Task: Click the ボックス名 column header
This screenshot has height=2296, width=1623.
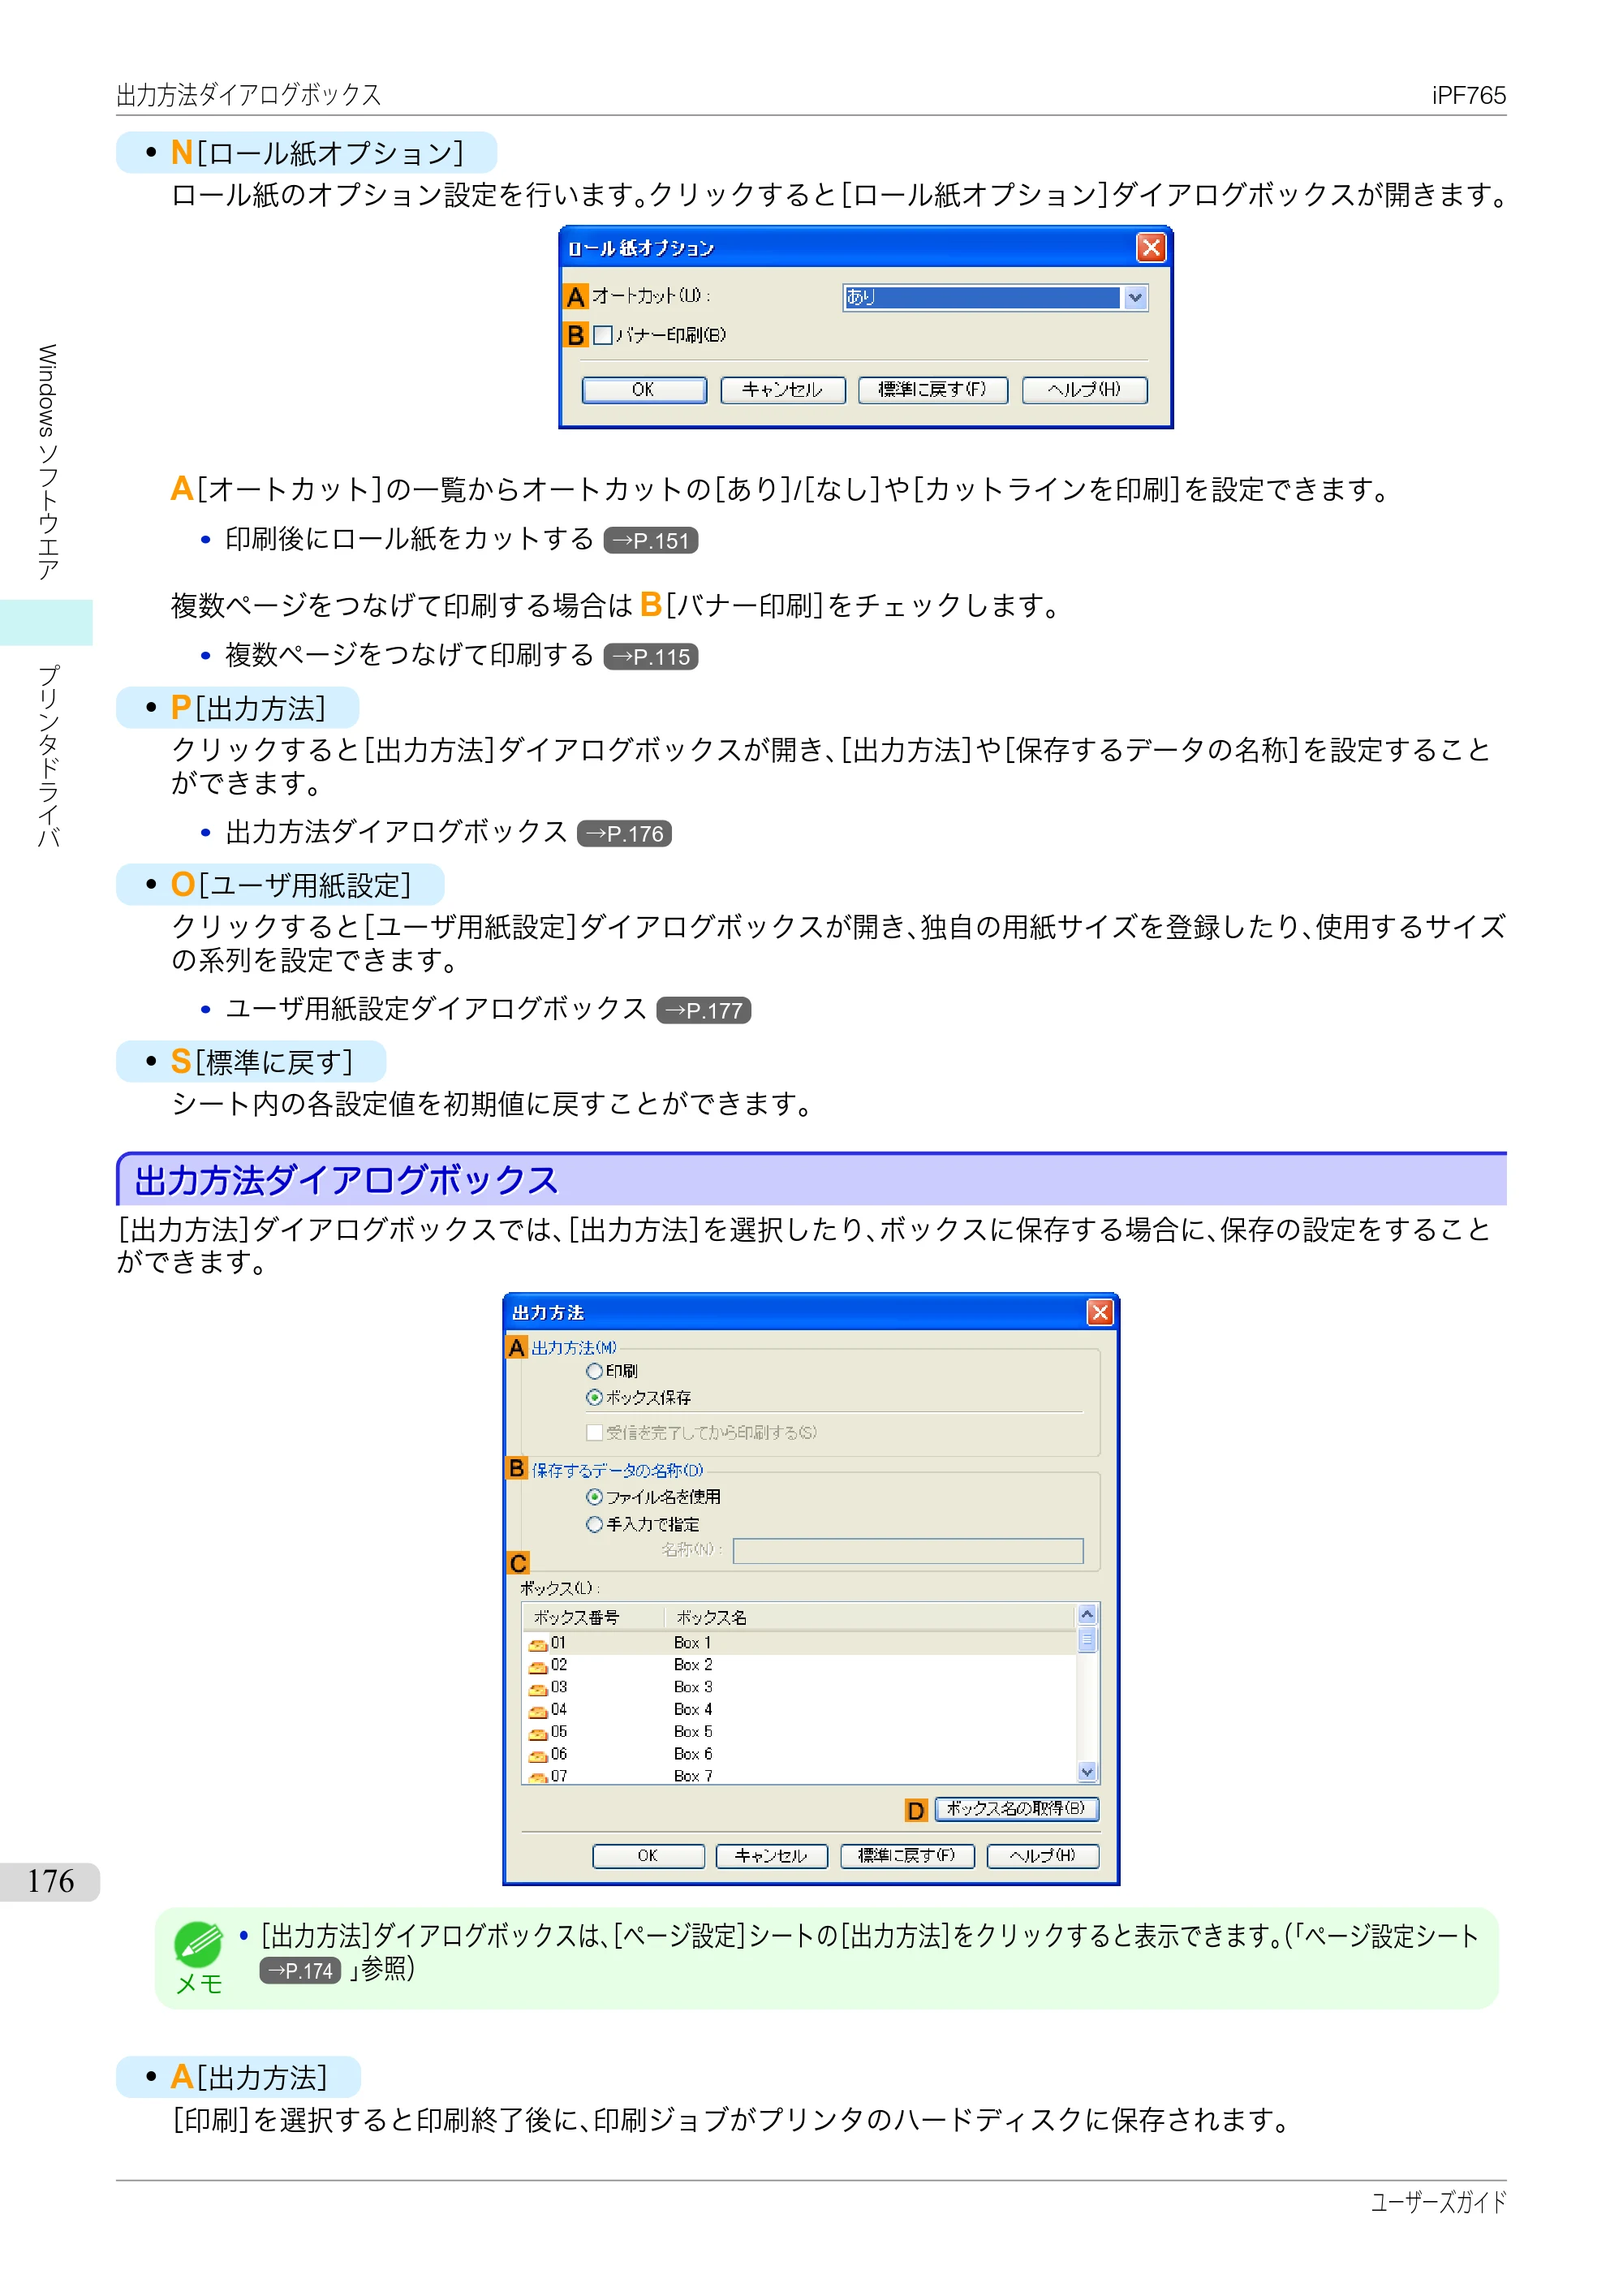Action: (870, 1618)
